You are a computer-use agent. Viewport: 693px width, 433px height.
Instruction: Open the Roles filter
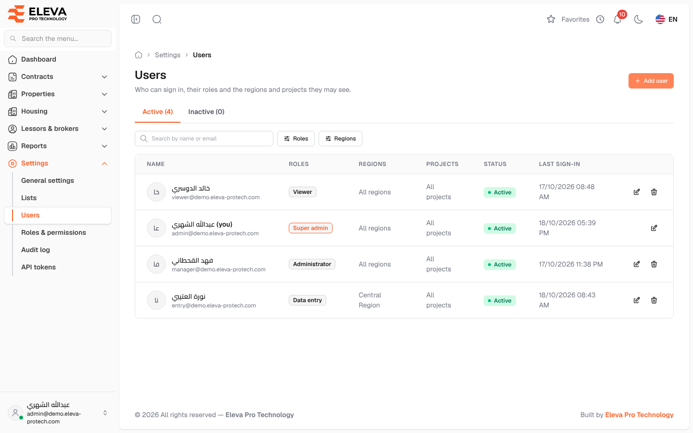pyautogui.click(x=296, y=139)
